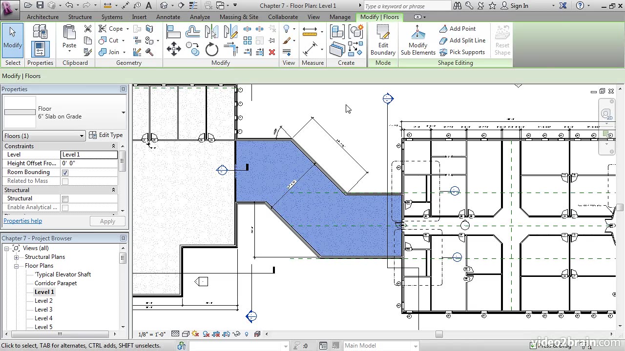Click the Aligned Dimension measure icon
This screenshot has width=625, height=351.
point(310,32)
